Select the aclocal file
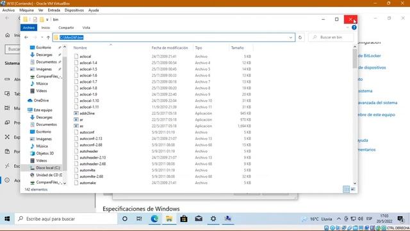This screenshot has width=410, height=231. click(x=85, y=56)
